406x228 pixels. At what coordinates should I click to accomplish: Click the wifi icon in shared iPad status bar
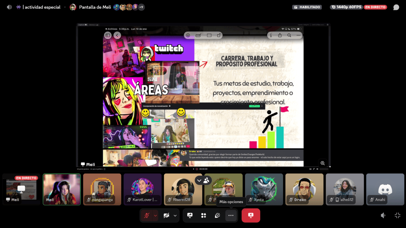283,29
